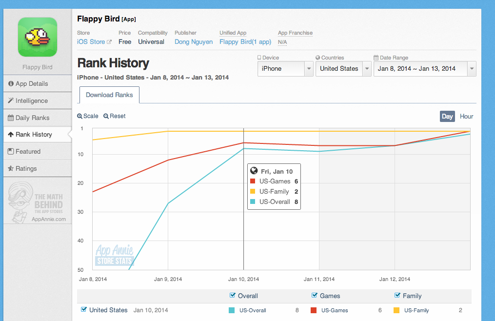Screen dimensions: 495x321
Task: Click the Intelligence wand icon
Action: coord(11,101)
